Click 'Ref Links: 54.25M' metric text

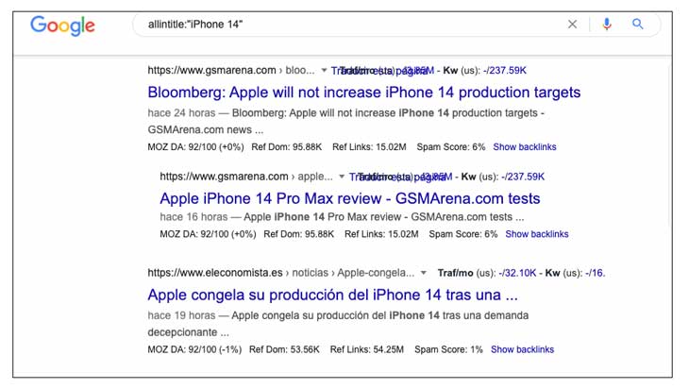point(367,350)
